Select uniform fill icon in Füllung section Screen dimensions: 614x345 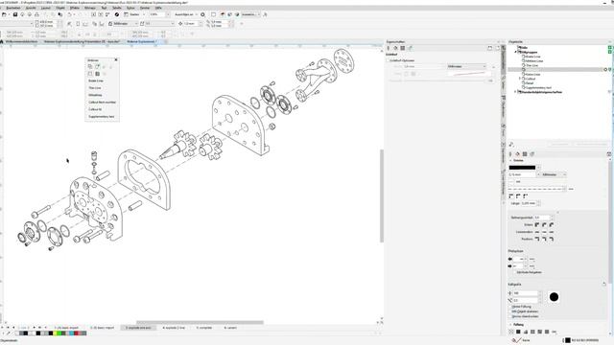(x=518, y=332)
